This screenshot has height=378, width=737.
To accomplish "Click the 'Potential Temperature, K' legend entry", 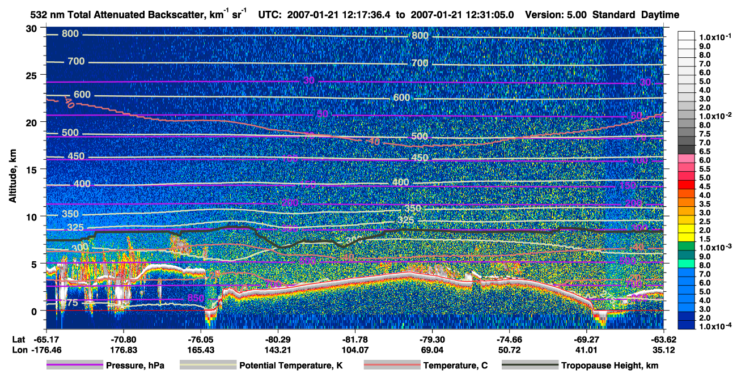I will point(290,366).
